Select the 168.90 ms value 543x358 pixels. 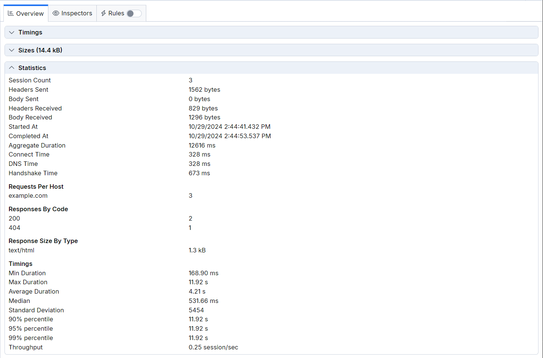(204, 273)
